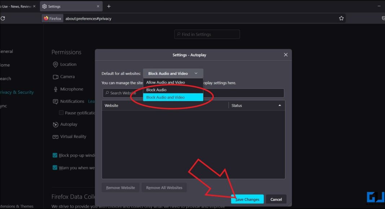Uncheck the Warn you when websites option

pos(55,167)
